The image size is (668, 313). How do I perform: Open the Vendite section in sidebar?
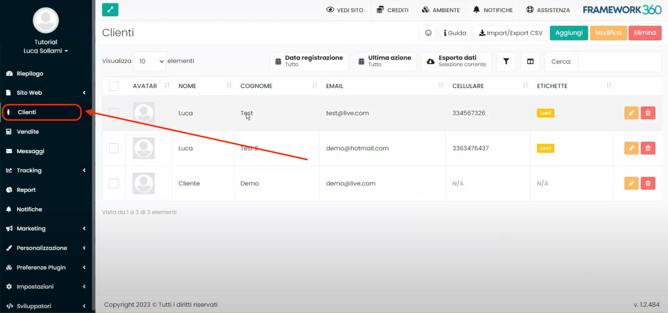point(28,131)
